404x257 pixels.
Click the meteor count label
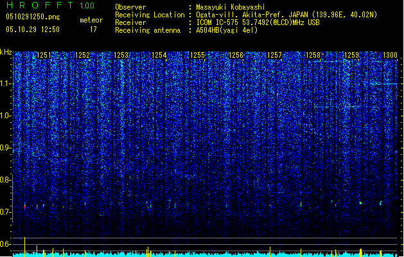click(x=91, y=20)
